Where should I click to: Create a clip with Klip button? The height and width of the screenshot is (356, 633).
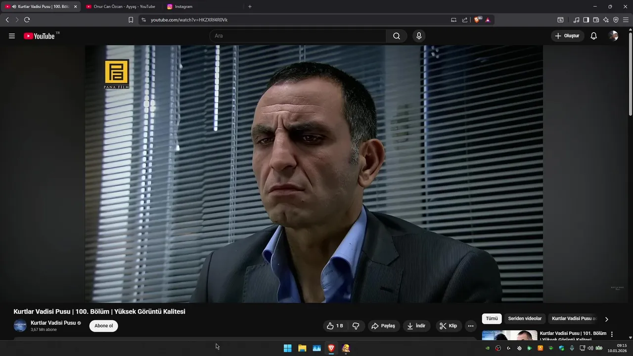pos(449,326)
